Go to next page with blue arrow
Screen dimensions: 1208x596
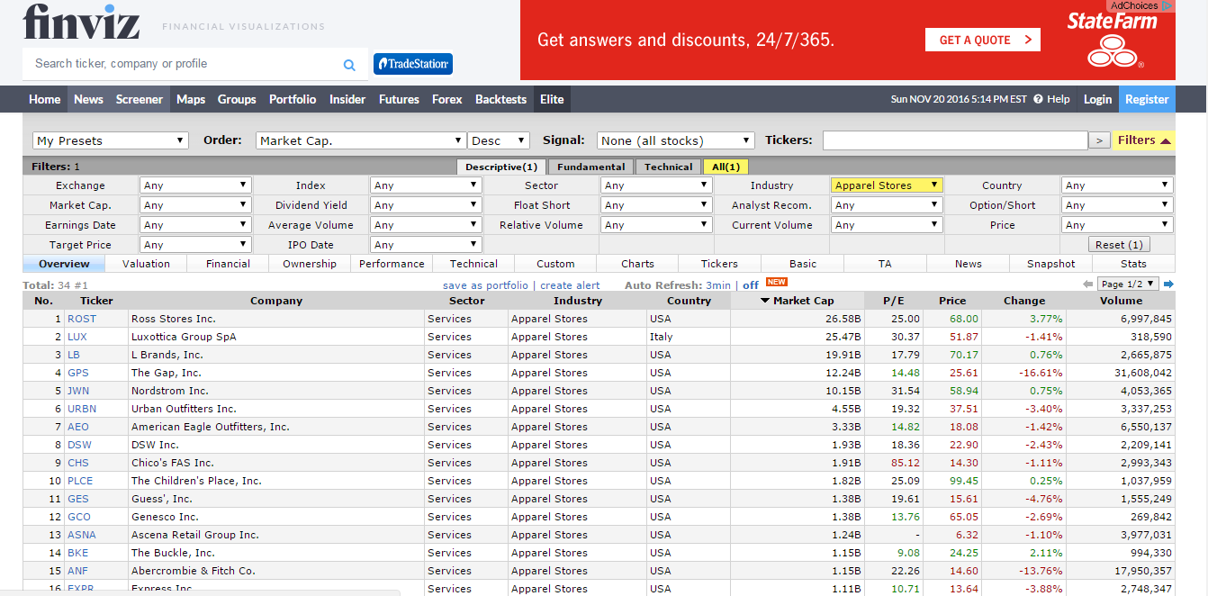click(x=1168, y=284)
